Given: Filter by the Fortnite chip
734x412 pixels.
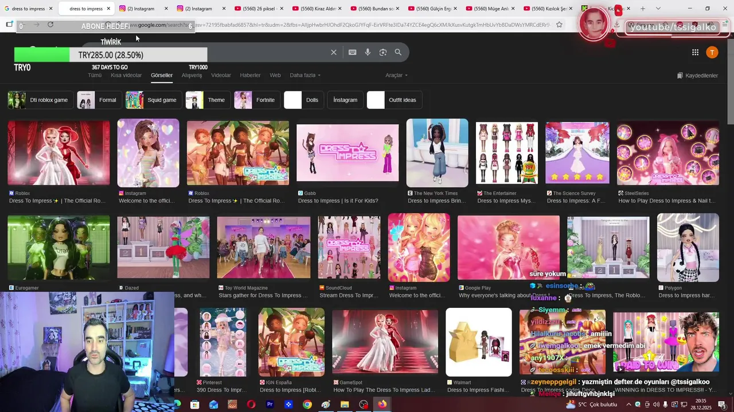Looking at the screenshot, I should point(256,100).
